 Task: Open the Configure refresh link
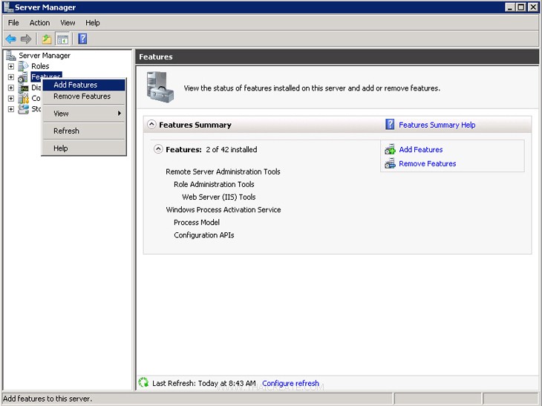(x=290, y=383)
